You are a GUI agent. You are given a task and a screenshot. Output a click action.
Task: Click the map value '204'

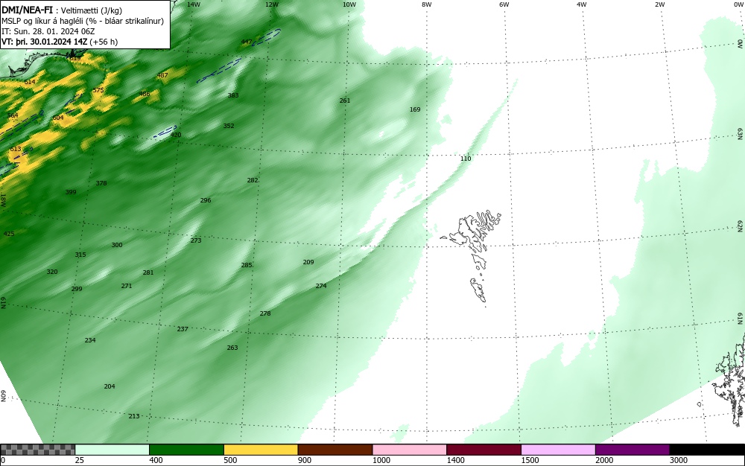tap(110, 387)
